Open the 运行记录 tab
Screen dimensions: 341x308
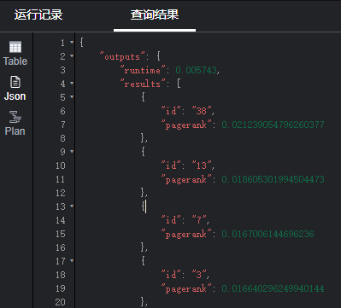[38, 15]
